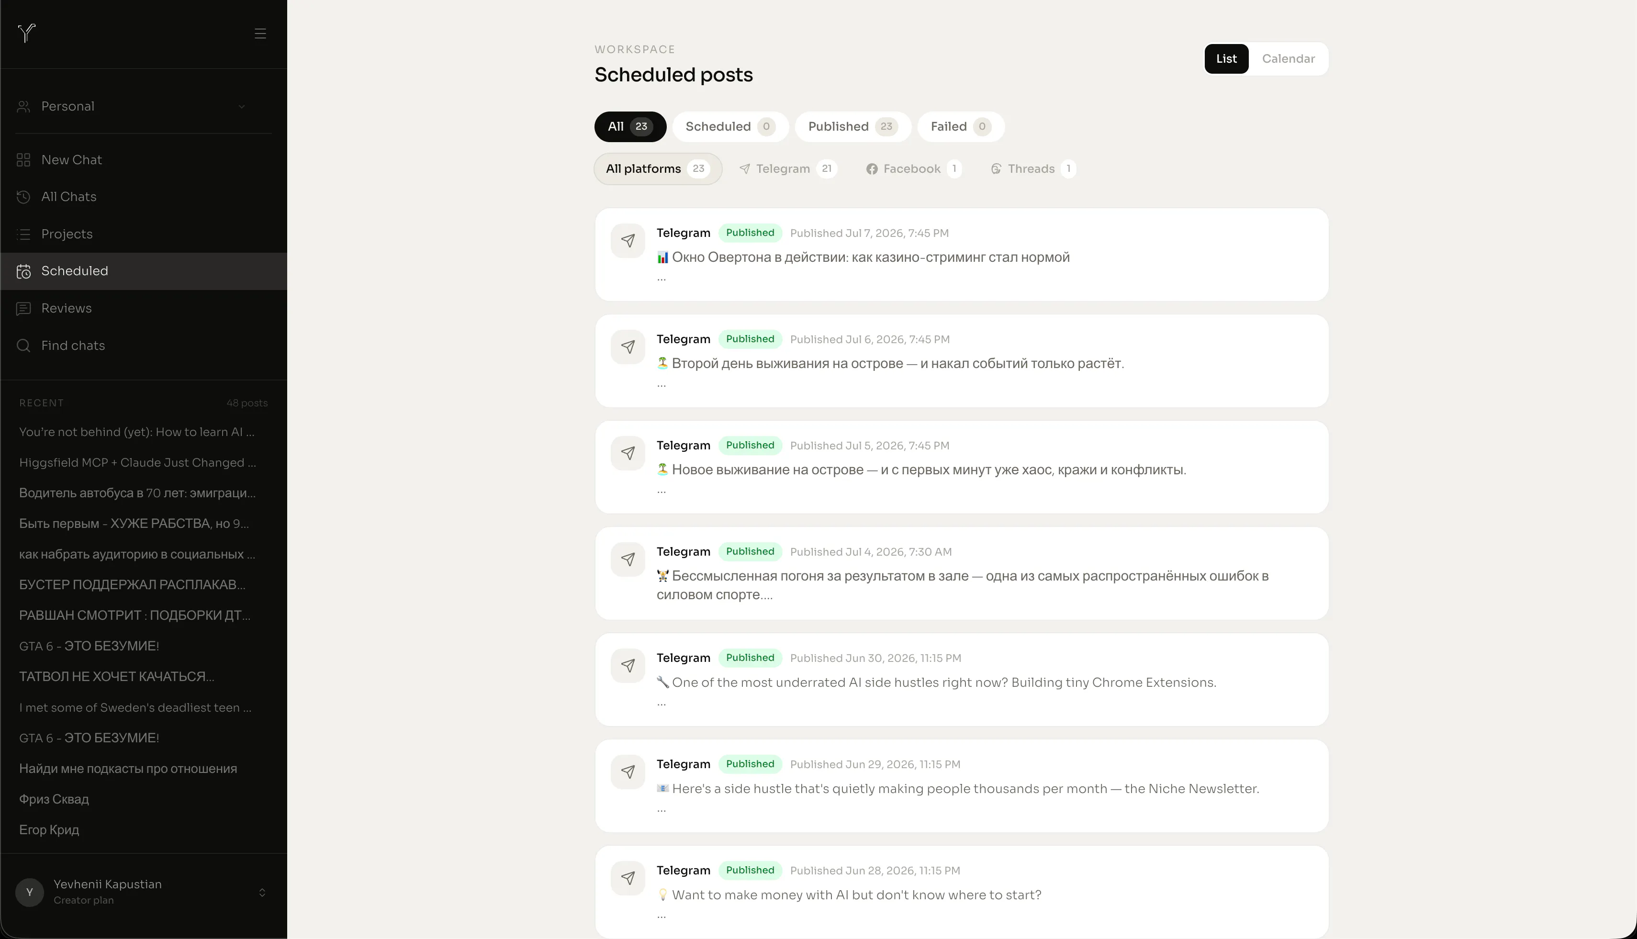Viewport: 1637px width, 939px height.
Task: Filter posts by Facebook platform
Action: click(914, 169)
